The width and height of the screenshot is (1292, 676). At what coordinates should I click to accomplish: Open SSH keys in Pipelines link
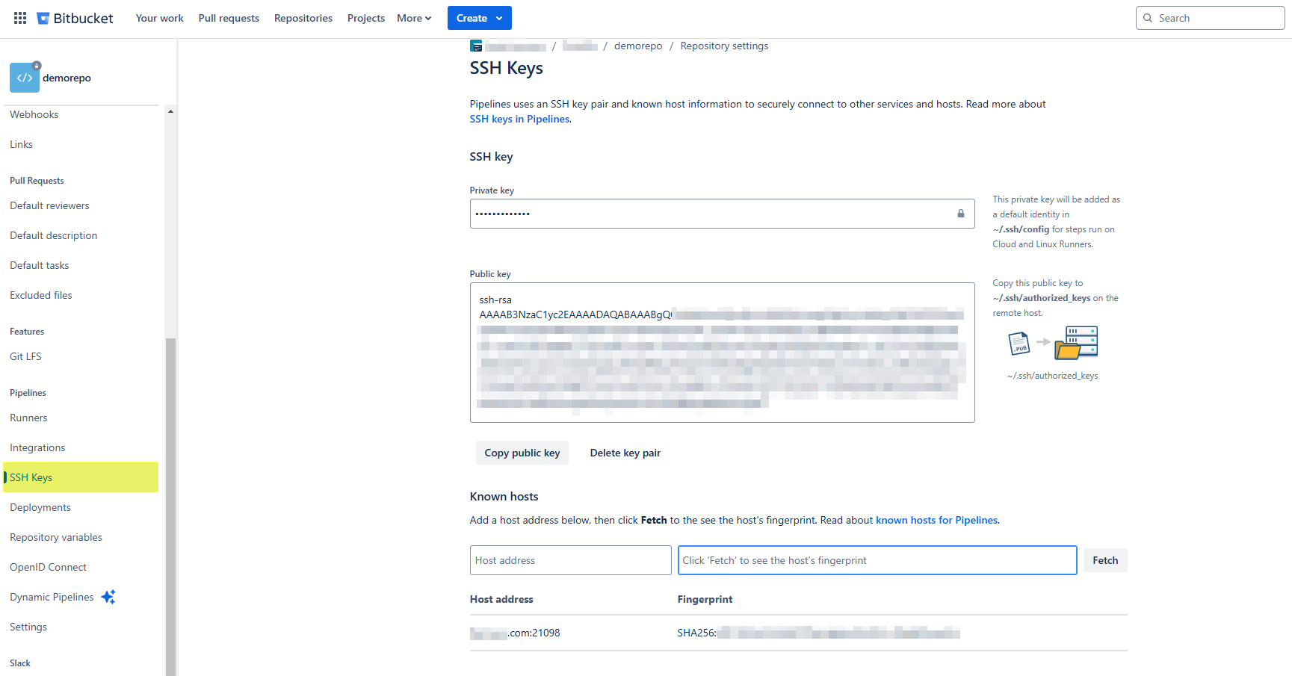(x=519, y=119)
